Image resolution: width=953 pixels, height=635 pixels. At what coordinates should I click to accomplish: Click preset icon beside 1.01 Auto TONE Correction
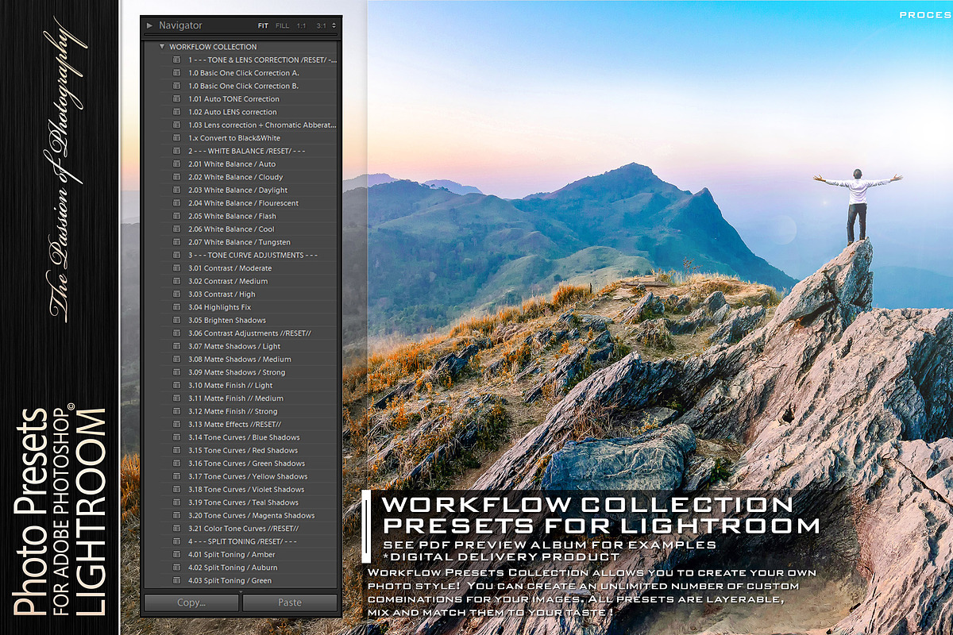(x=177, y=99)
